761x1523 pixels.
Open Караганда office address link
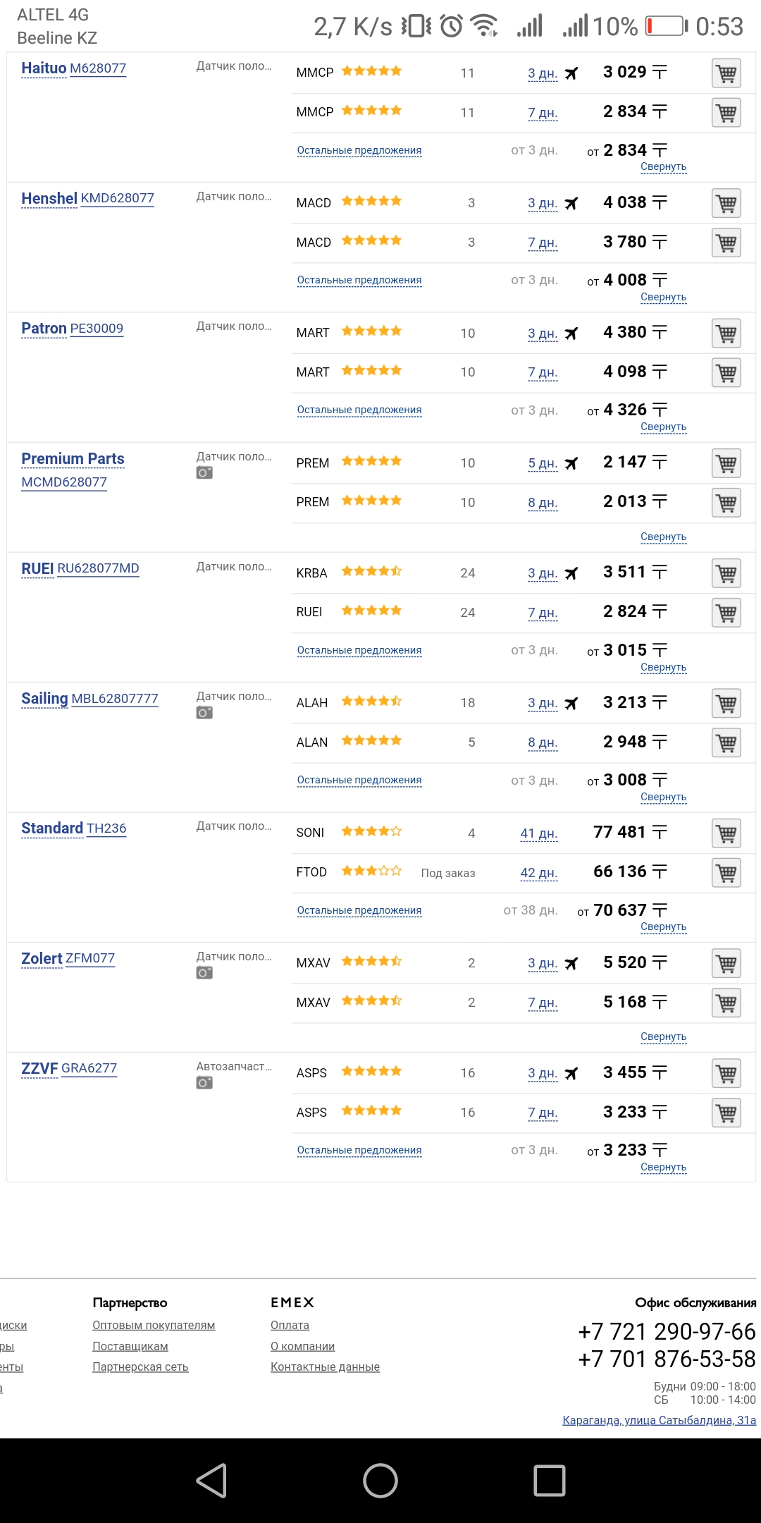coord(659,1420)
